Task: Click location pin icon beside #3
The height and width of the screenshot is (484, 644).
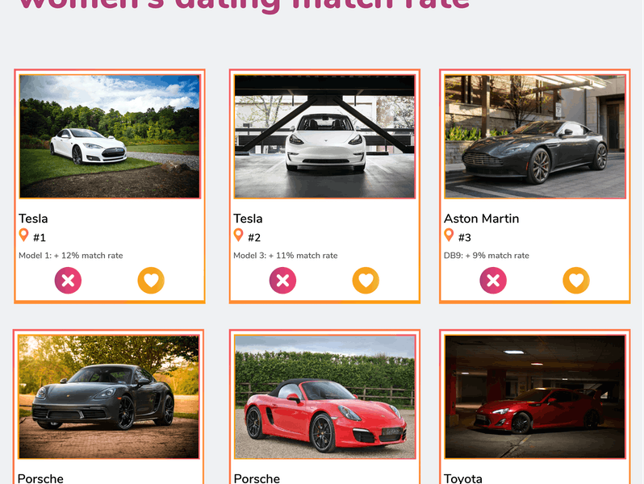Action: 449,236
